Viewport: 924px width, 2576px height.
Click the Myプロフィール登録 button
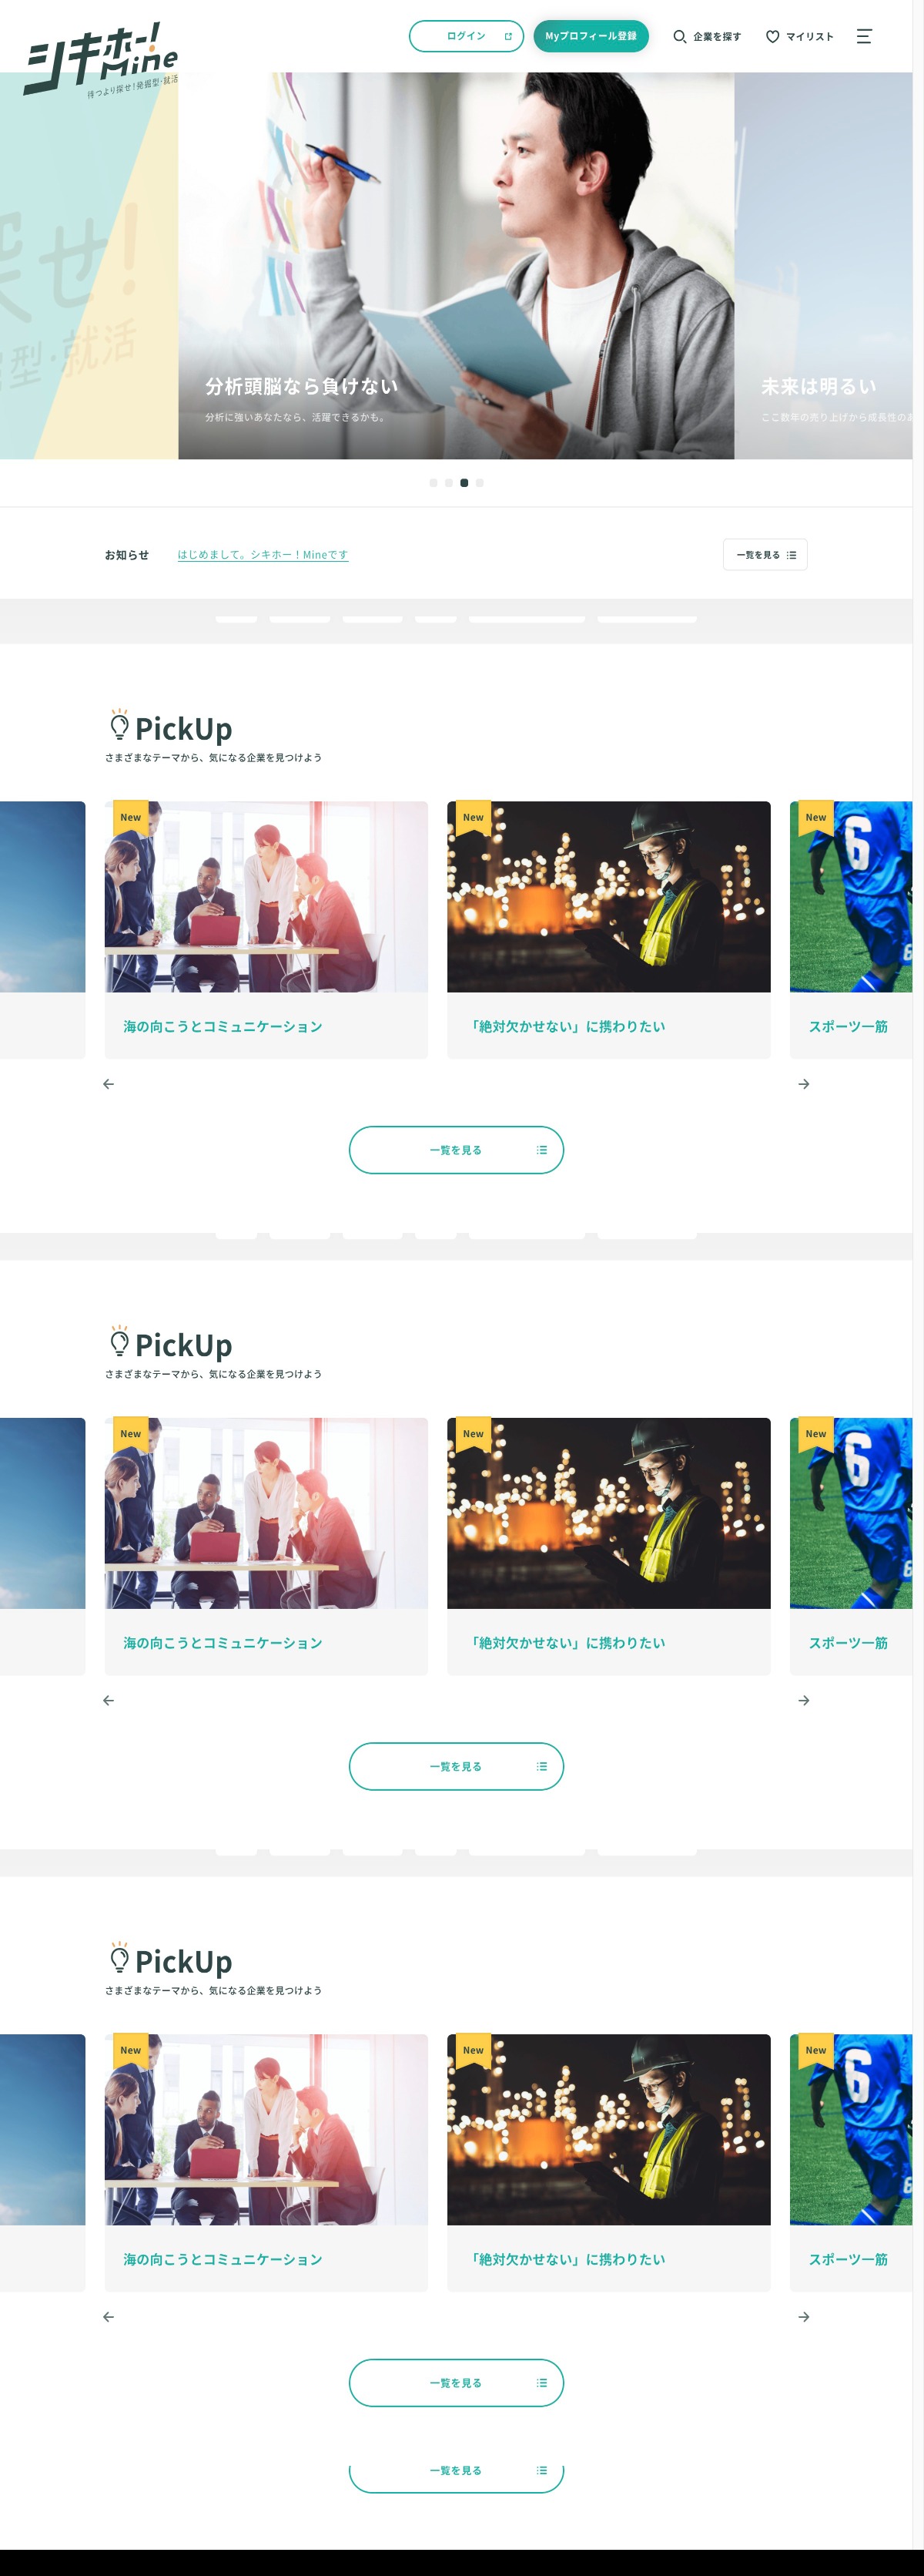click(x=591, y=36)
